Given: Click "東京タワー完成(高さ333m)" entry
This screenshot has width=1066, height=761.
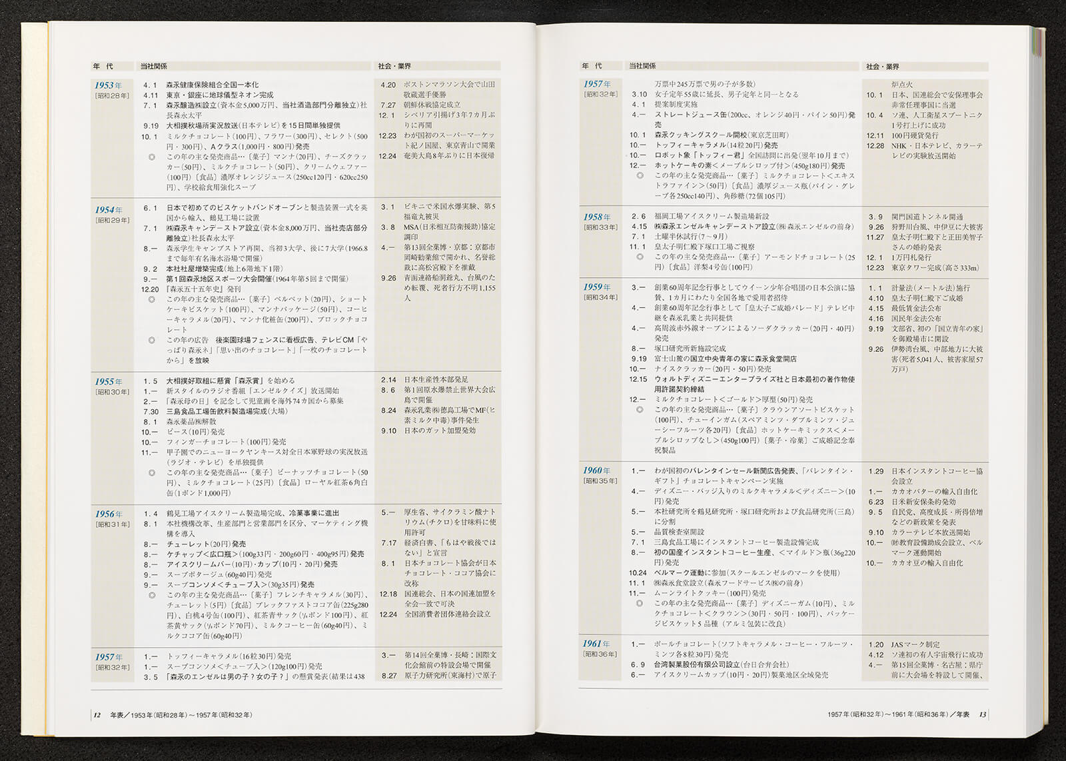Looking at the screenshot, I should [x=935, y=268].
